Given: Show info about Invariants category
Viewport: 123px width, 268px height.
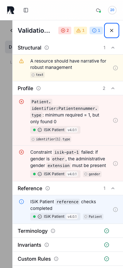Looking at the screenshot, I should (47, 245).
